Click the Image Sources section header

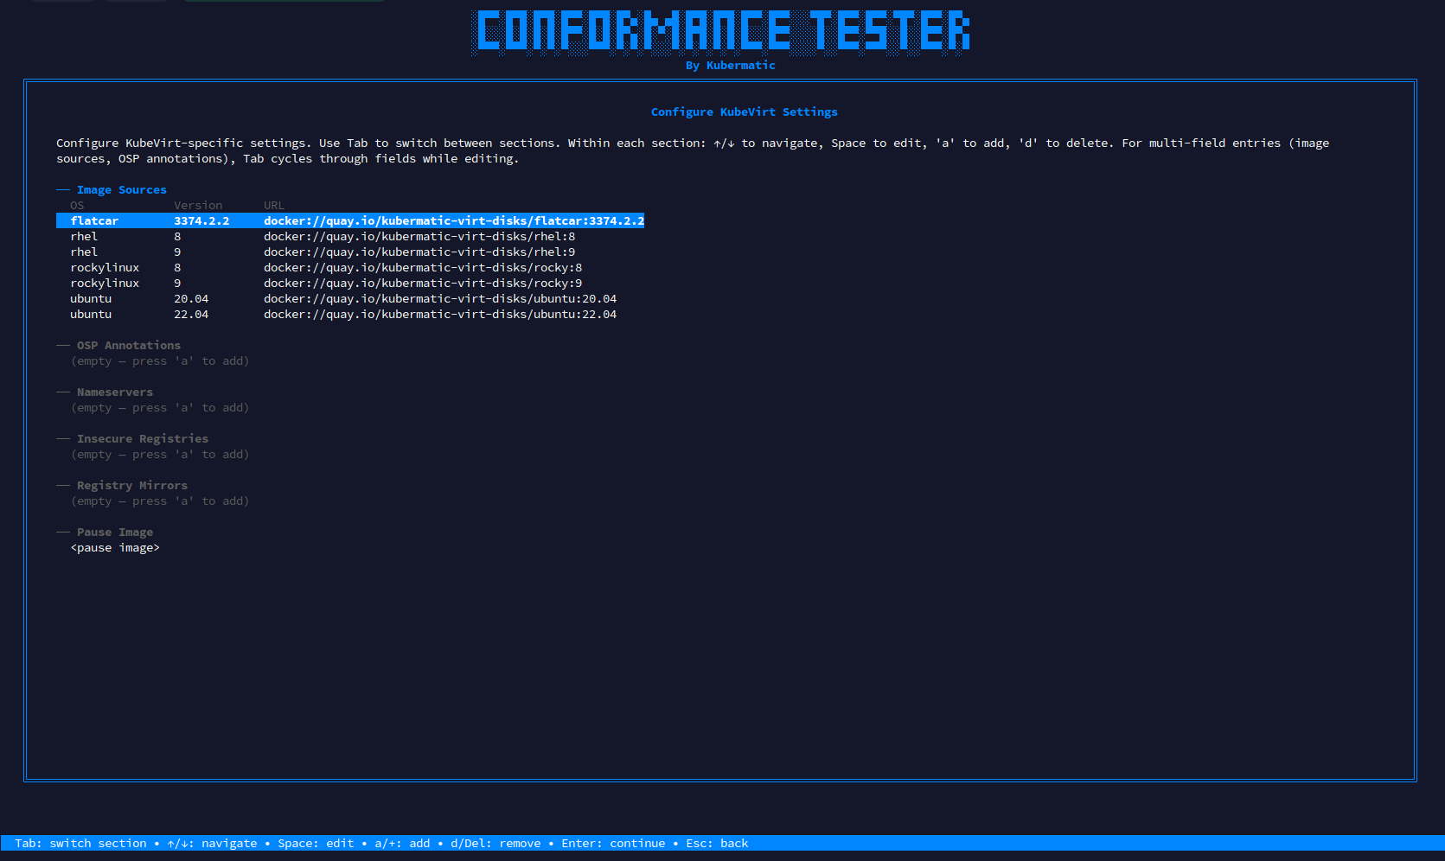point(121,189)
